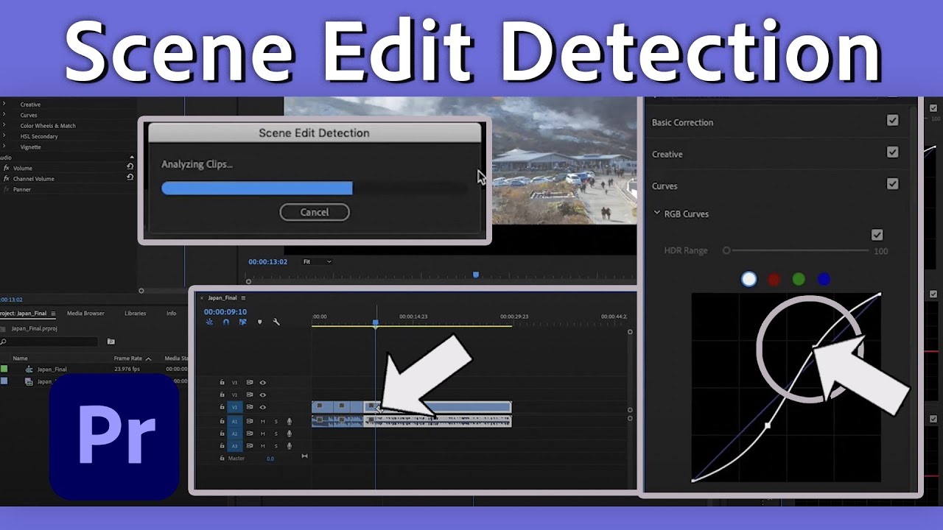Switch to the Info tab
This screenshot has height=530, width=943.
(x=171, y=314)
